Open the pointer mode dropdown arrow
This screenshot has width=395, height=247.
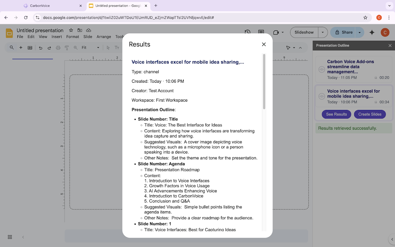[294, 48]
